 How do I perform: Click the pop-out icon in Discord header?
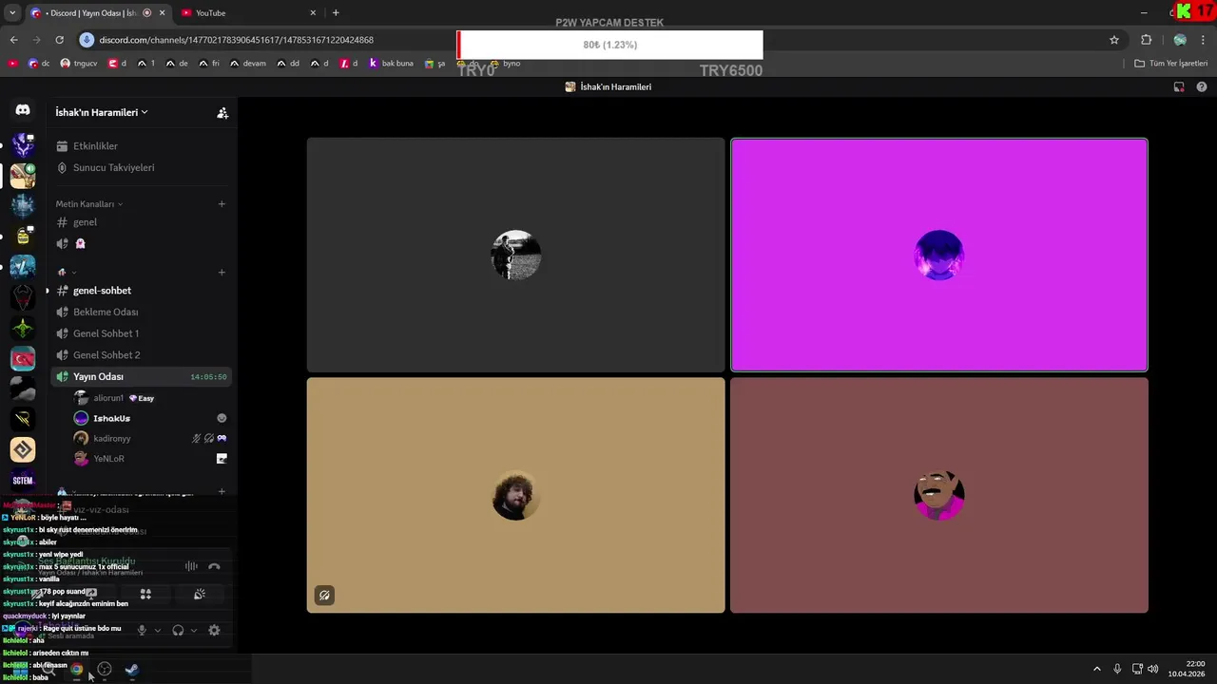[1179, 86]
